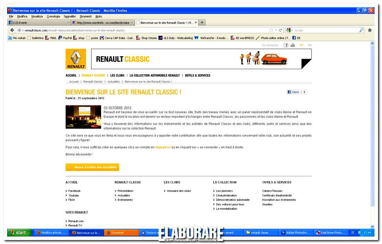Click the article conference photo thumbnail
Image resolution: width=382 pixels, height=244 pixels.
coord(83,117)
